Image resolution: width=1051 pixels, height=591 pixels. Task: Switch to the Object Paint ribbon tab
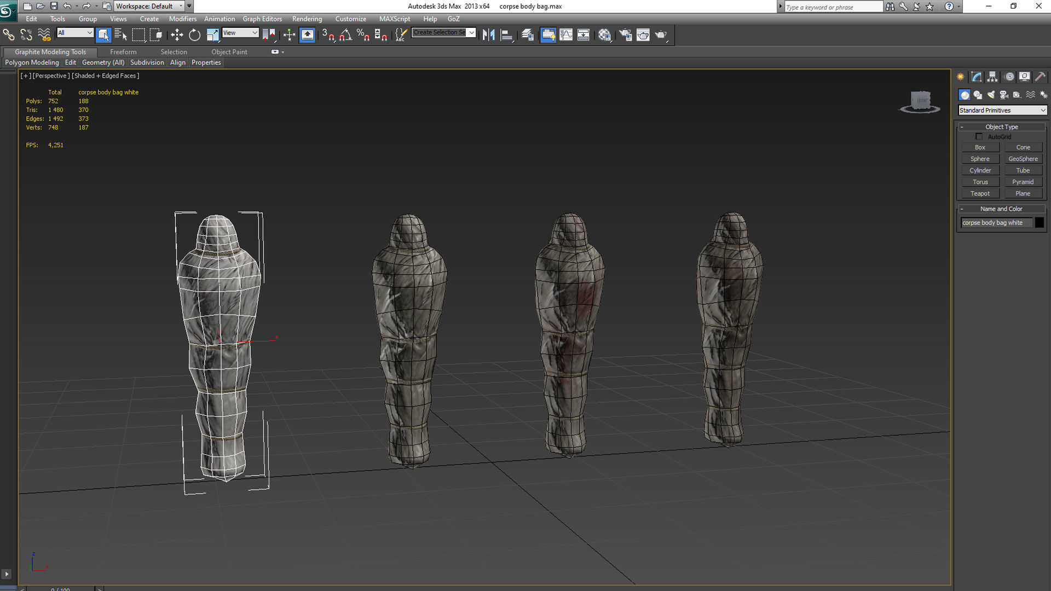(229, 52)
